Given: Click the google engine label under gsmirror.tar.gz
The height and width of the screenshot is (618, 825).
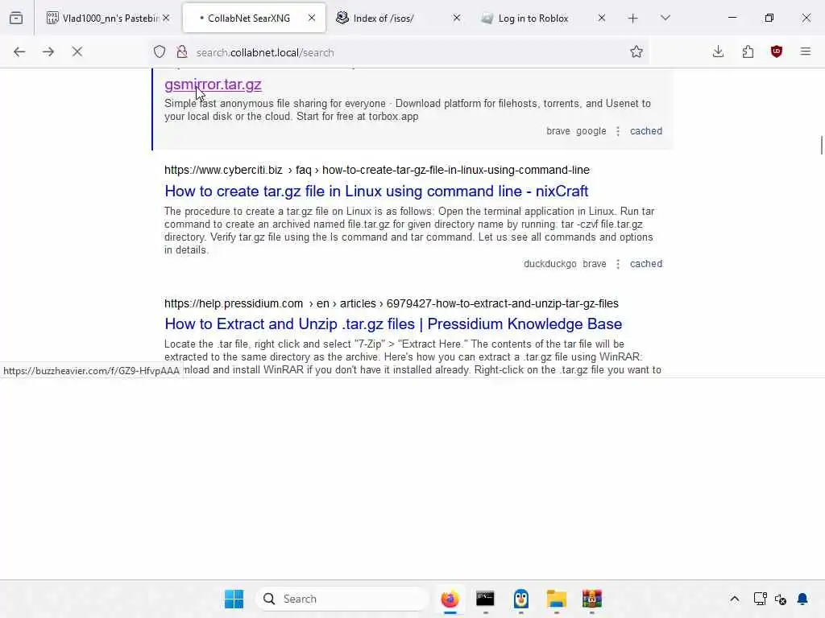Looking at the screenshot, I should [591, 131].
